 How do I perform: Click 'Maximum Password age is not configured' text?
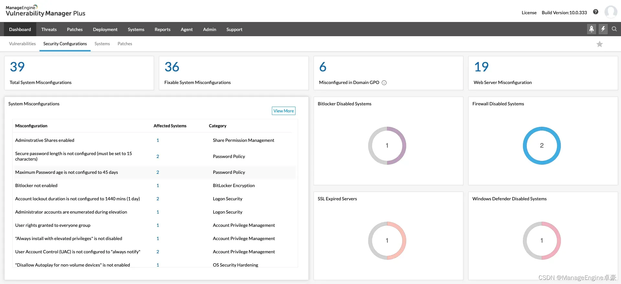coord(66,172)
